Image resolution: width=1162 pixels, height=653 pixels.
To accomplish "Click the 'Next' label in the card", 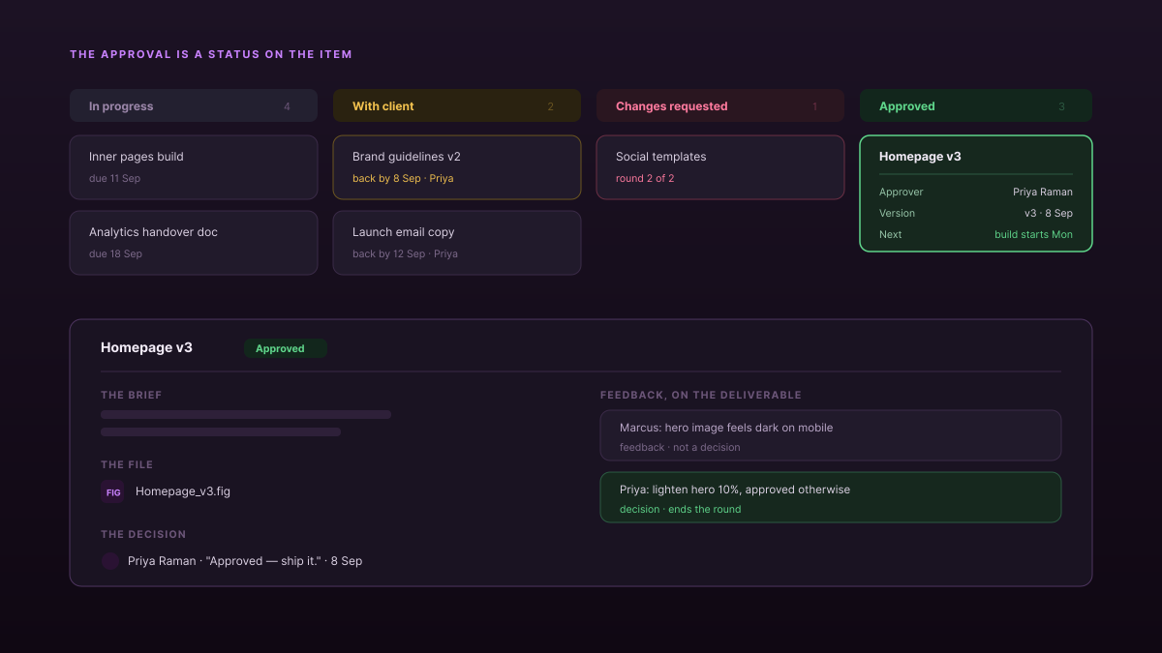I will [x=890, y=234].
